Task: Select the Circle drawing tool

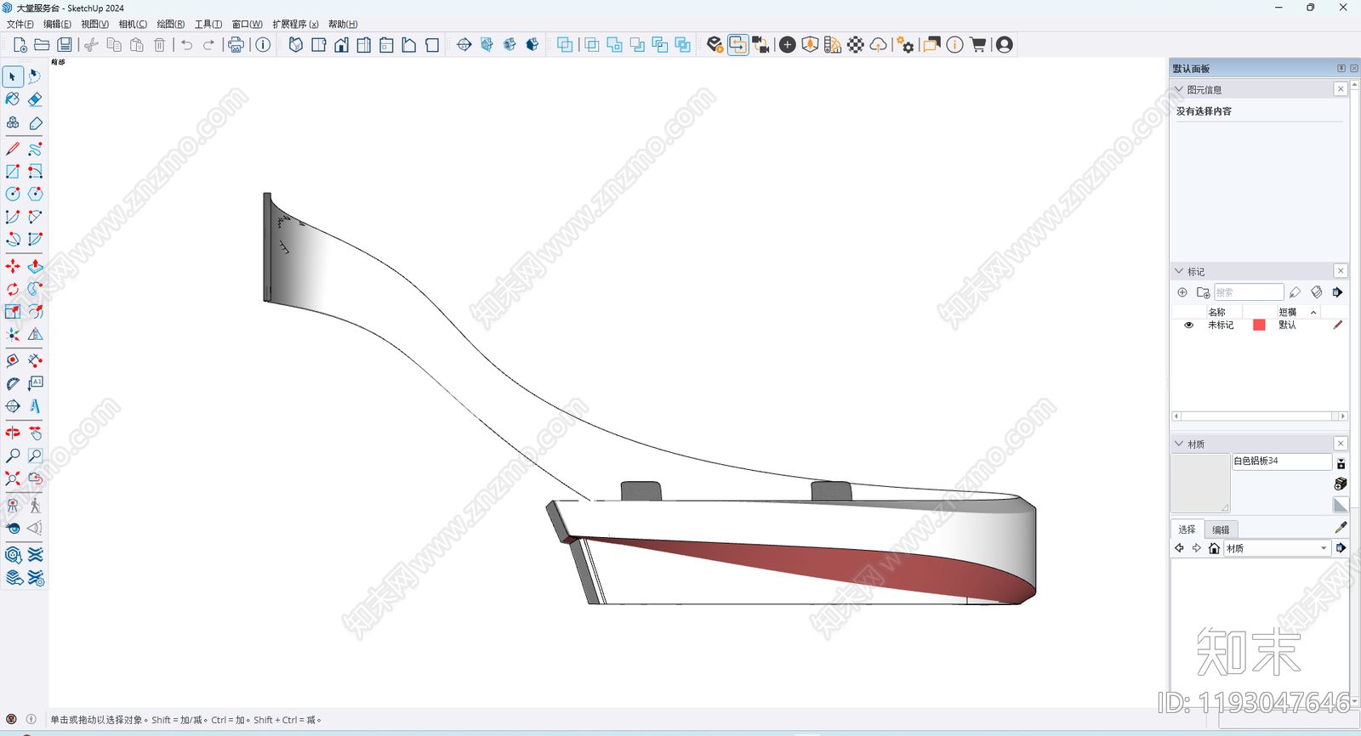Action: (x=13, y=194)
